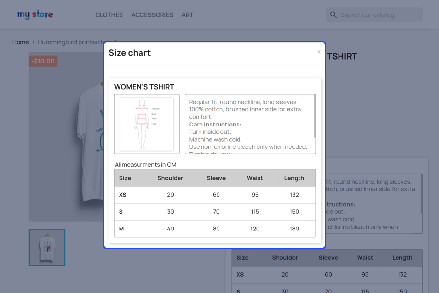Click the background page description scrollbar
Screen dimensions: 439x293
click(421, 194)
